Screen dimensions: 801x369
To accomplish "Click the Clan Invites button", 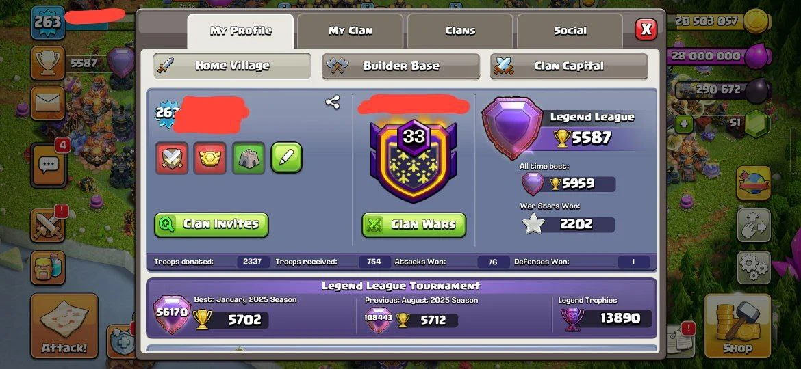I will tap(212, 224).
